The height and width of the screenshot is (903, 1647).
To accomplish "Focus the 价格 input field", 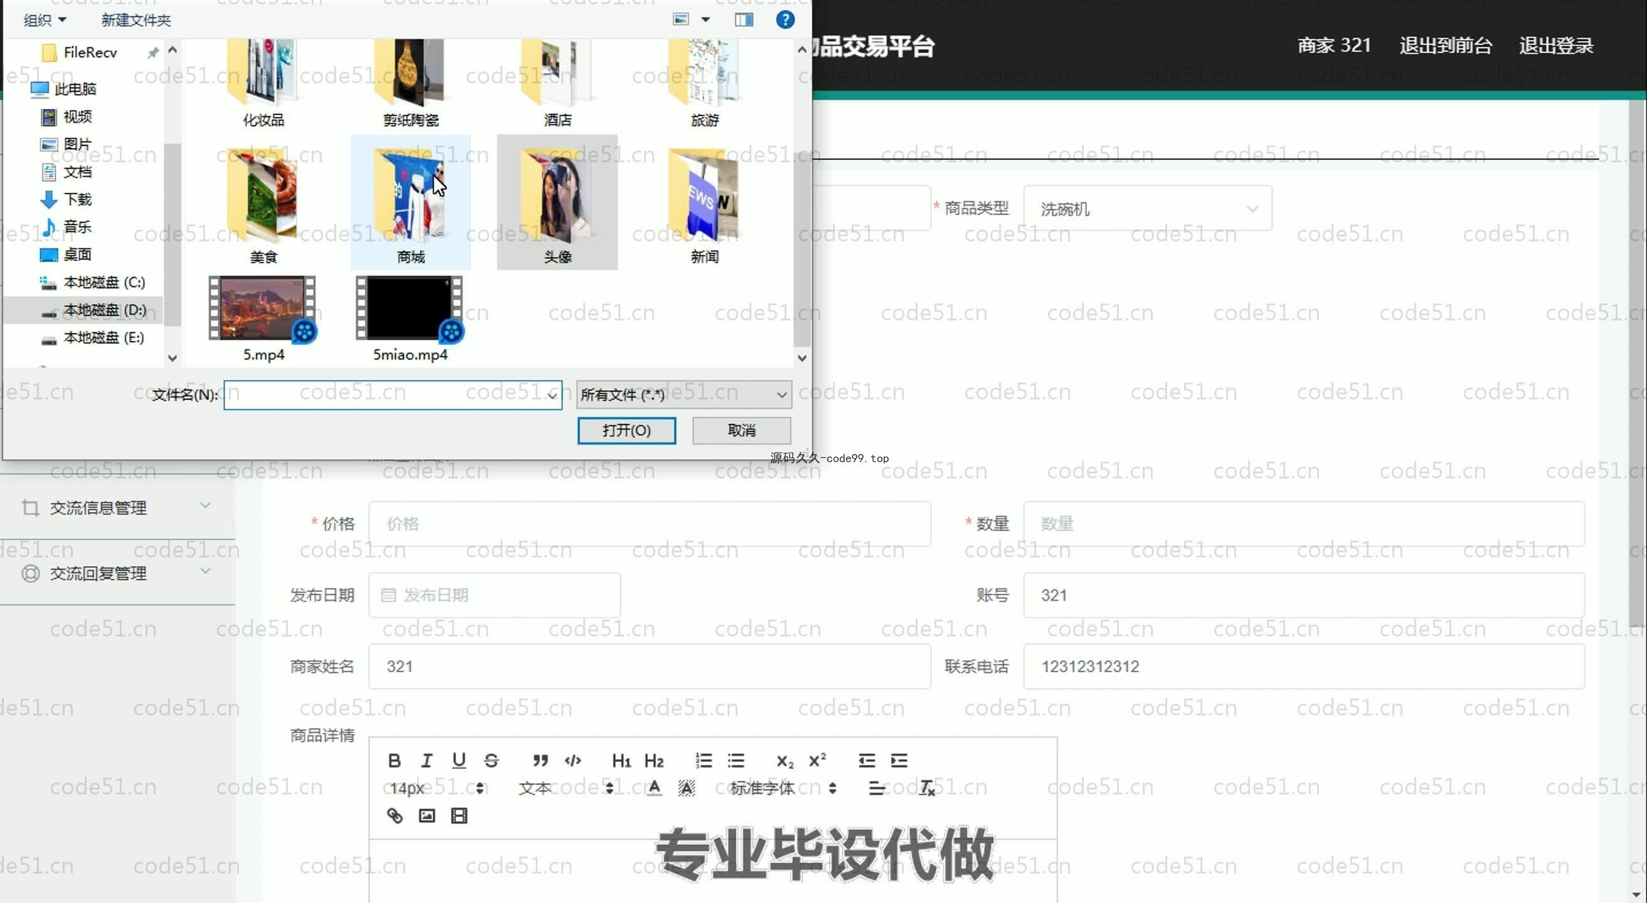I will click(649, 524).
